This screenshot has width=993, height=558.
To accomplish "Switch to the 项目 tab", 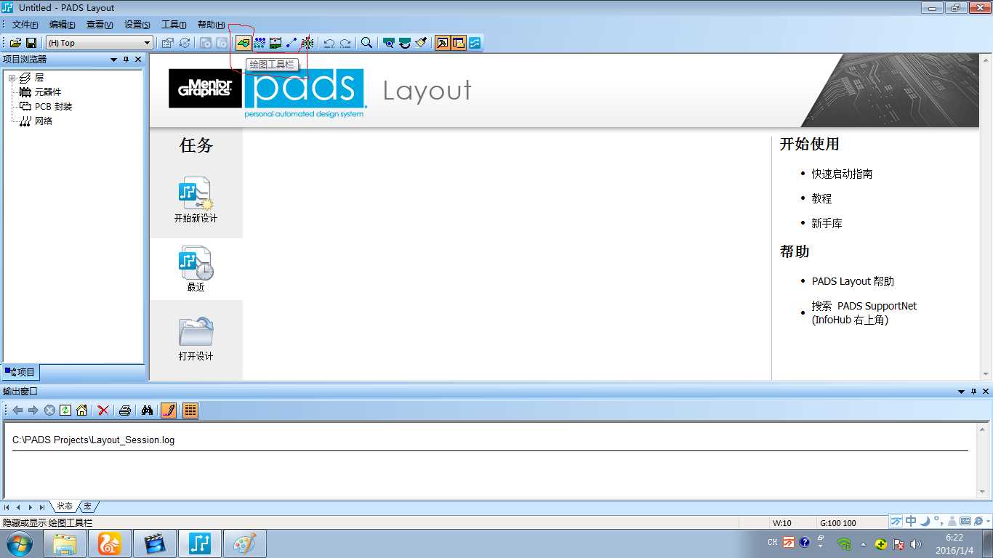I will point(20,372).
